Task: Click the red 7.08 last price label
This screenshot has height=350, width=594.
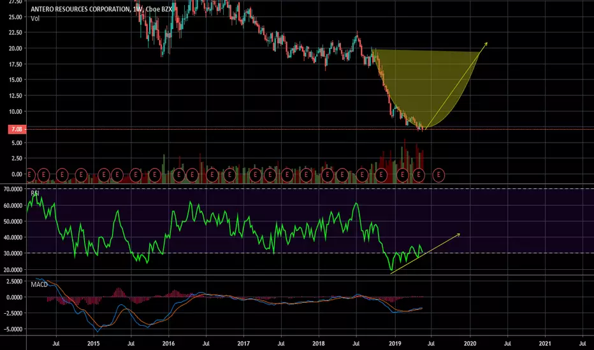Action: point(17,129)
